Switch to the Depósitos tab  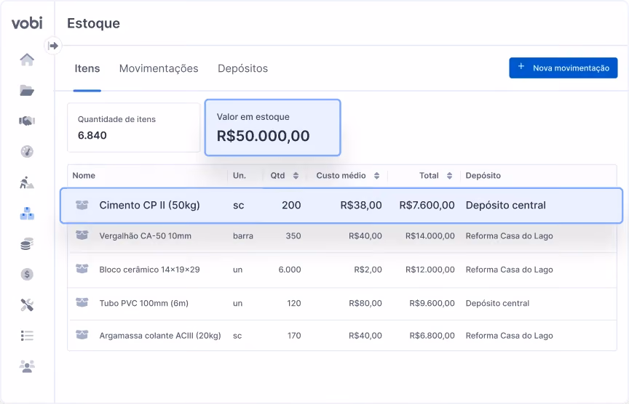tap(242, 68)
